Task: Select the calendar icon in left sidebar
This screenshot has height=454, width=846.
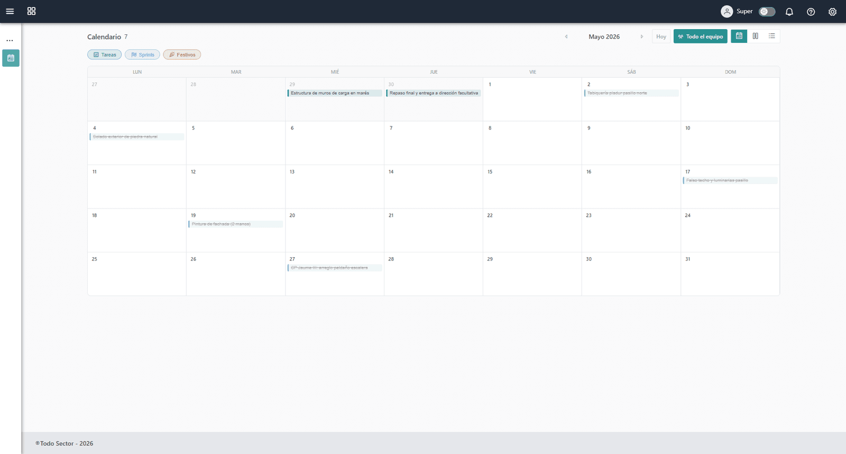Action: coord(11,58)
